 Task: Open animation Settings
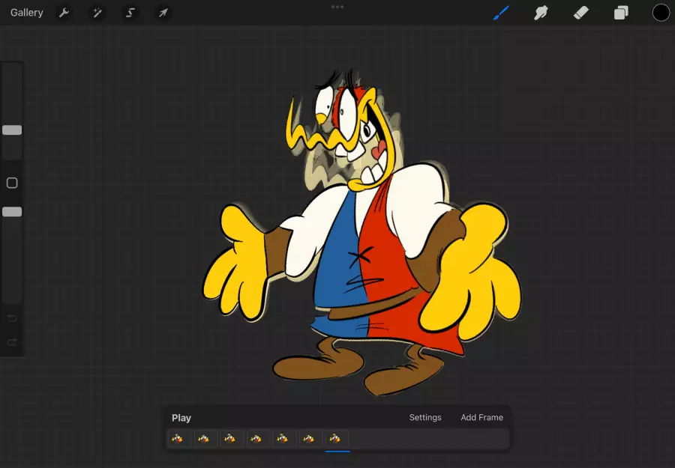425,418
